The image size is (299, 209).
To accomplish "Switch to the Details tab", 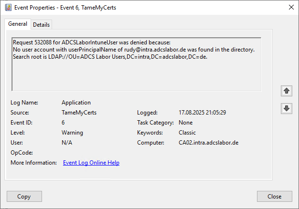I will tap(42, 25).
